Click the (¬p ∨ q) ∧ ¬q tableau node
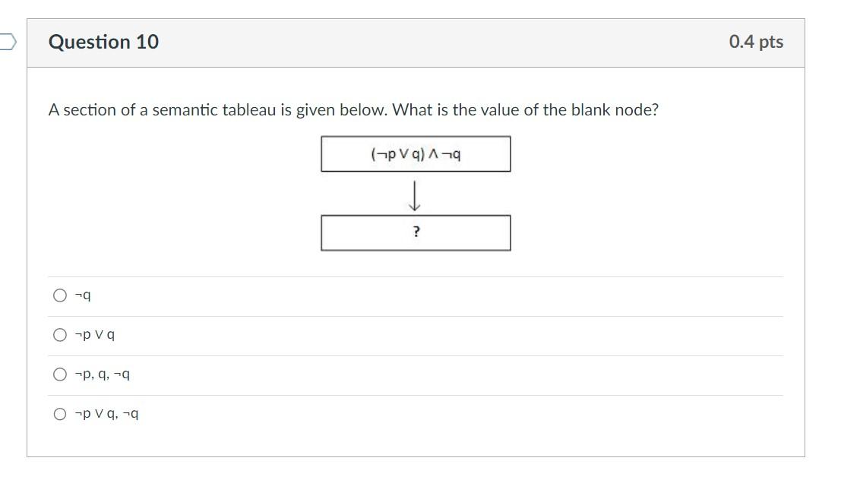Image resolution: width=860 pixels, height=480 pixels. pos(416,153)
